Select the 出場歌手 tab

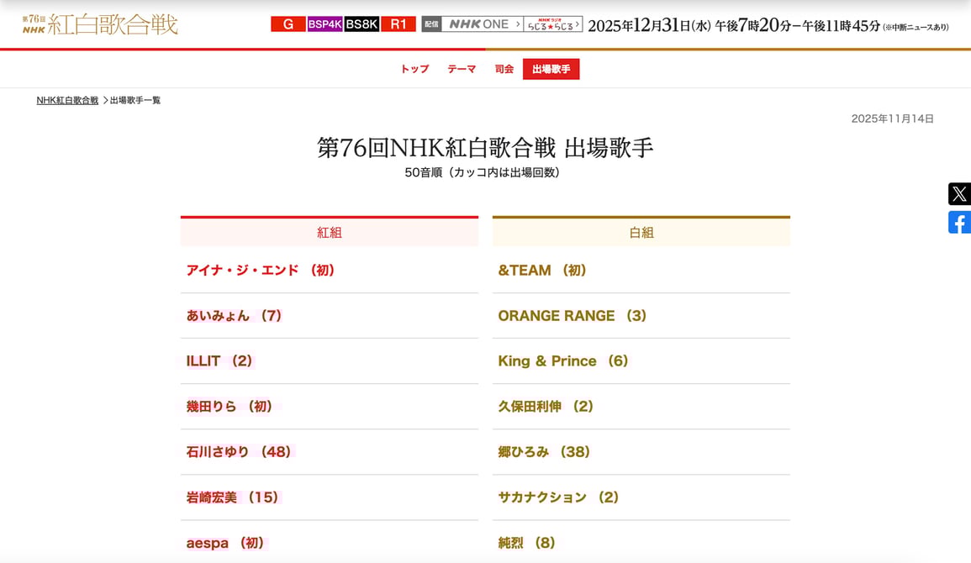[x=551, y=68]
